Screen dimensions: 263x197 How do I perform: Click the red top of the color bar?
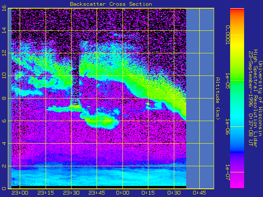point(237,10)
